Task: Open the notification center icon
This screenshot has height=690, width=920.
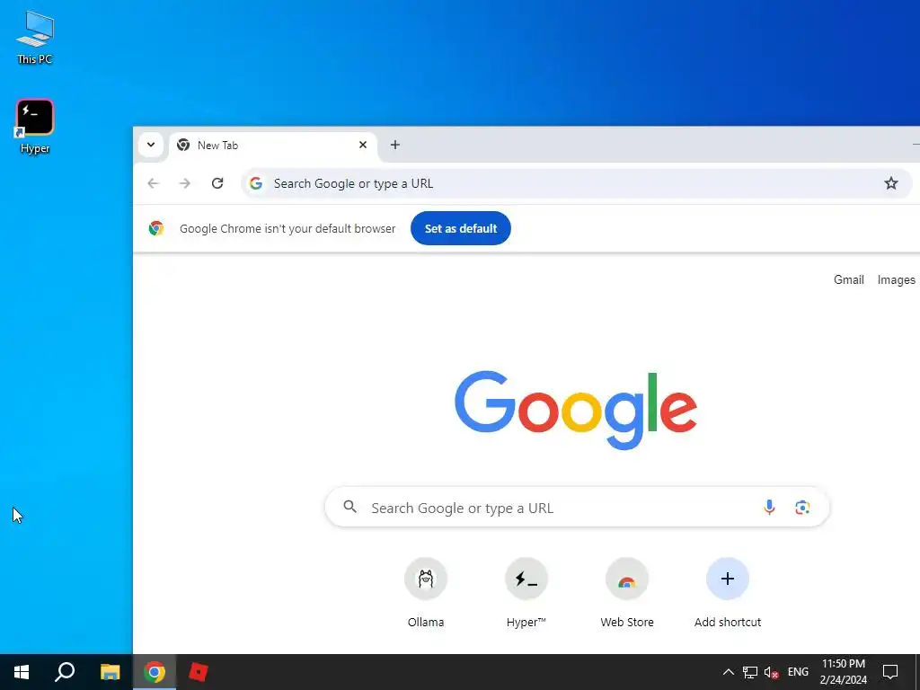Action: click(x=890, y=672)
